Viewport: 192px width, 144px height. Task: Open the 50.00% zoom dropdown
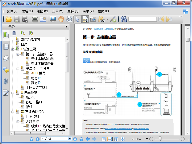pos(147,139)
